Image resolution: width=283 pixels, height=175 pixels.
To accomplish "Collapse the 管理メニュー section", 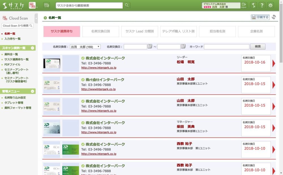I will pyautogui.click(x=33, y=91).
